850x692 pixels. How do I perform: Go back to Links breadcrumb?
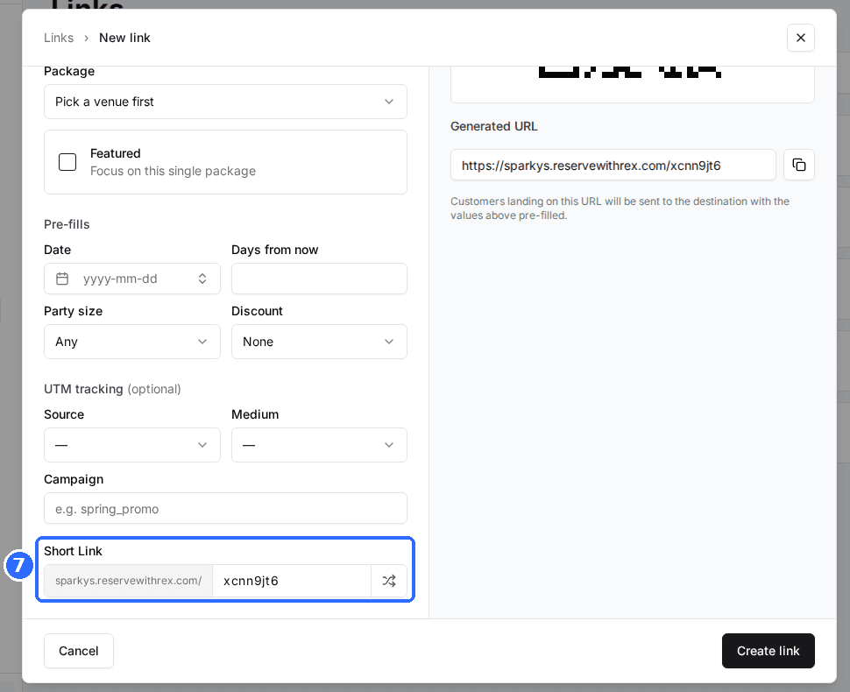[59, 38]
